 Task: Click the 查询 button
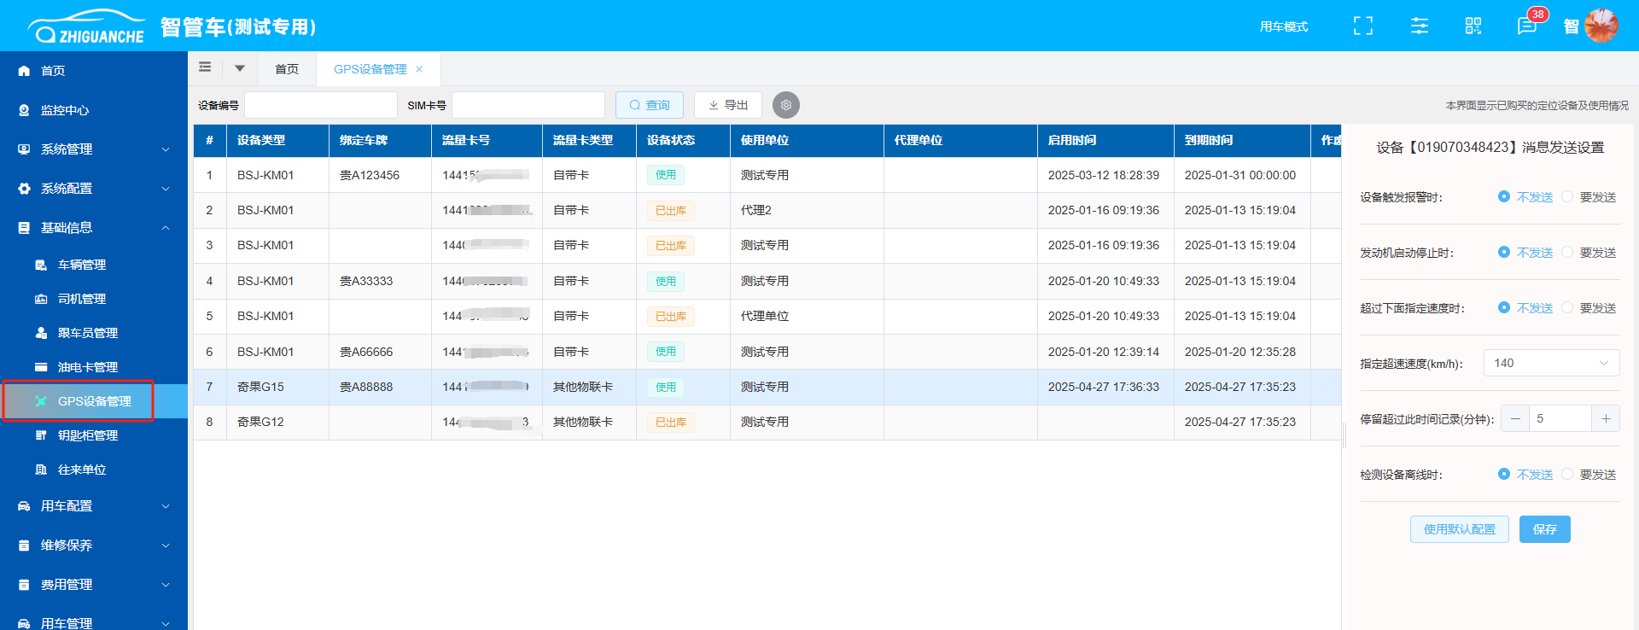pos(649,105)
